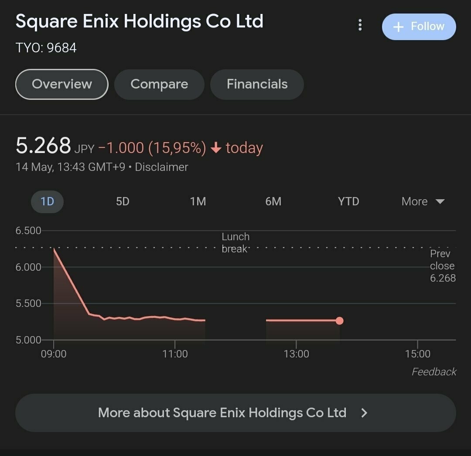
Task: Select the 5D time range
Action: pyautogui.click(x=123, y=201)
